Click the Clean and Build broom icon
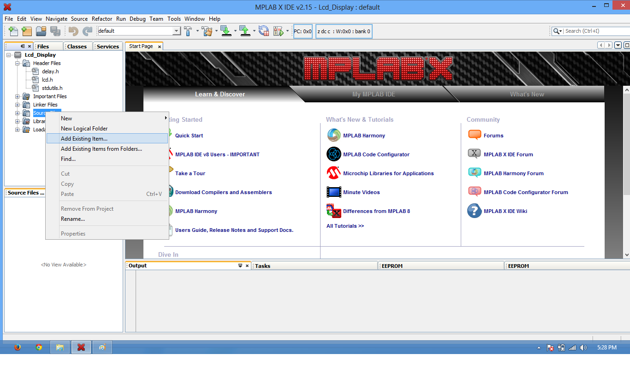Screen dimensions: 630x390 [x=207, y=31]
